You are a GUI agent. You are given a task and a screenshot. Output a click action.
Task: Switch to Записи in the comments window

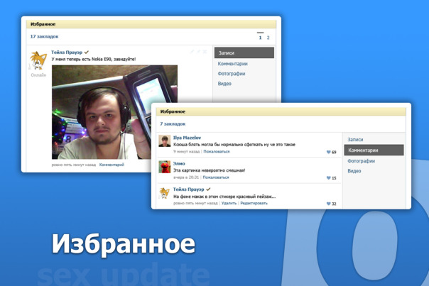[x=355, y=139]
